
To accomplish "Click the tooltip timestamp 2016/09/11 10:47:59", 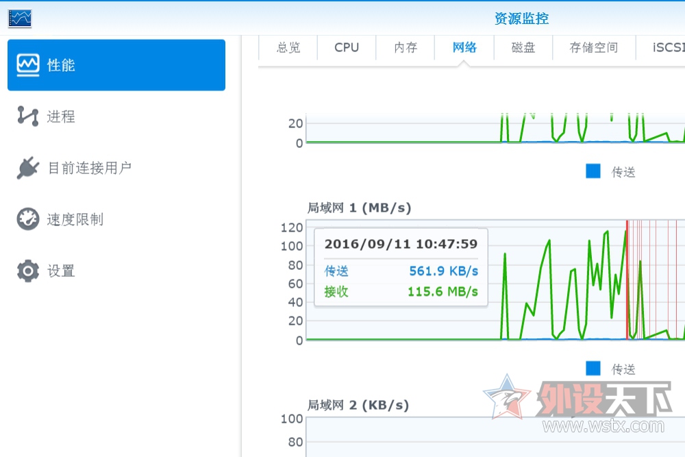I will 401,244.
